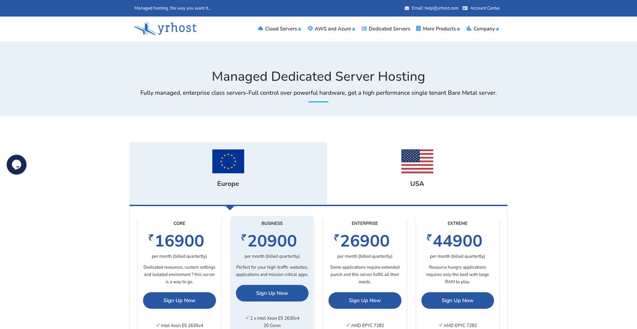Image resolution: width=637 pixels, height=329 pixels.
Task: Click the gear icon beside AWS and Azure
Action: [x=310, y=29]
